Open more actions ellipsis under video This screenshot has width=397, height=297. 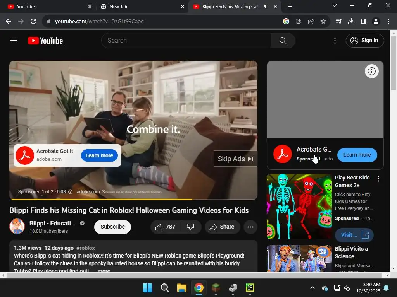pyautogui.click(x=250, y=227)
